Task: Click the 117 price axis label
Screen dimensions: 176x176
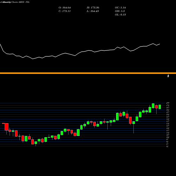Action: (168, 130)
